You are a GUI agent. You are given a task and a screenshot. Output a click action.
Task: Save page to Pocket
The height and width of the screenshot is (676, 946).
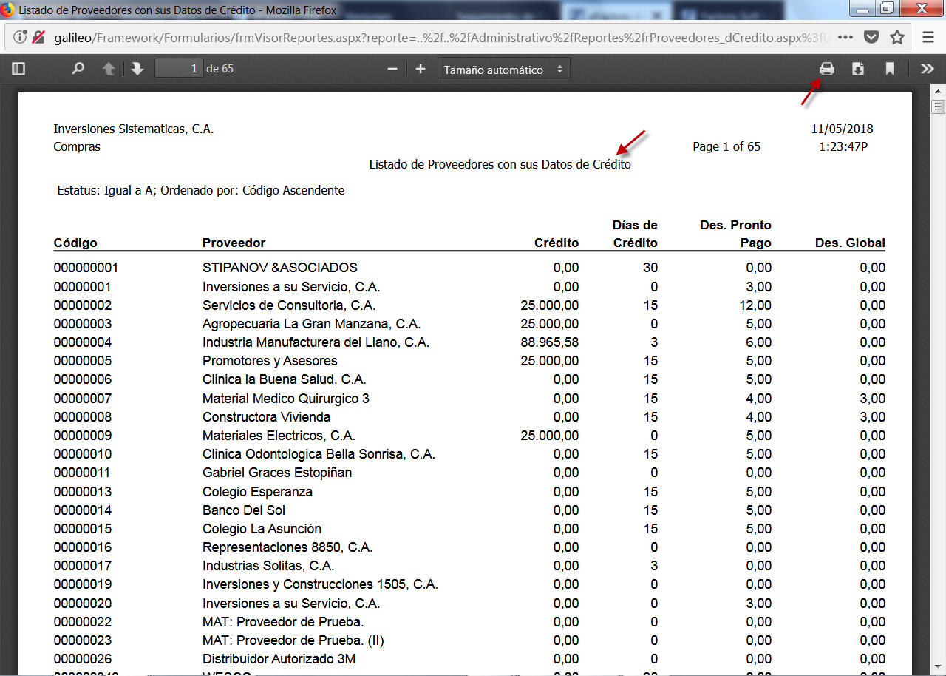coord(871,37)
